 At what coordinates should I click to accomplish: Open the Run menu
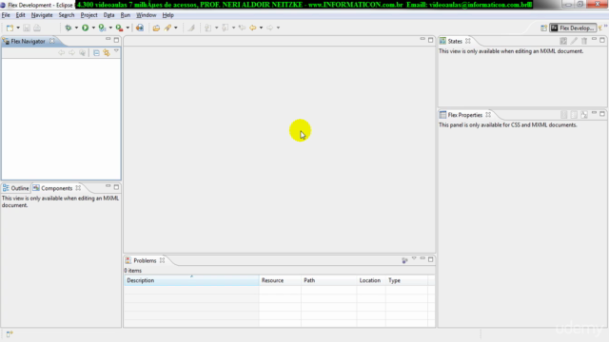pyautogui.click(x=125, y=15)
